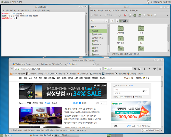Reload the Daum page in Firefox
171x137 pixels.
(100, 69)
